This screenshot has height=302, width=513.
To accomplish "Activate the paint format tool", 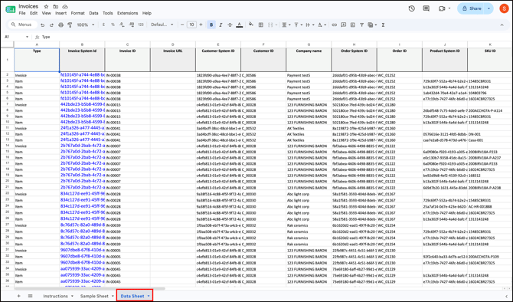I will (x=70, y=25).
